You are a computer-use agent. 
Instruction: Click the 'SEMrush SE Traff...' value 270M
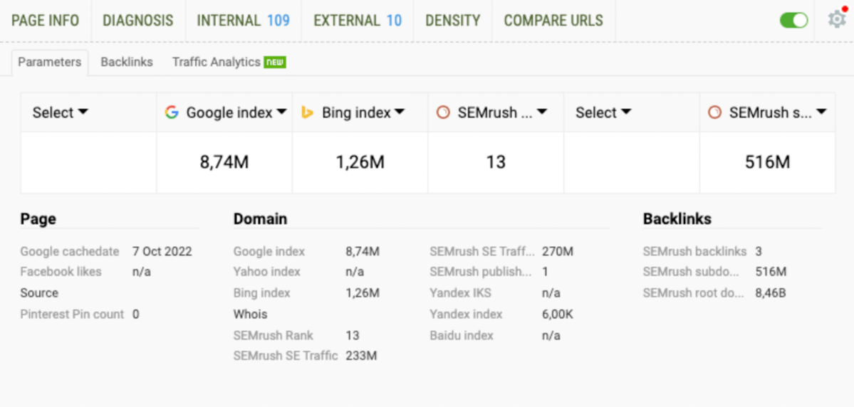pos(558,251)
